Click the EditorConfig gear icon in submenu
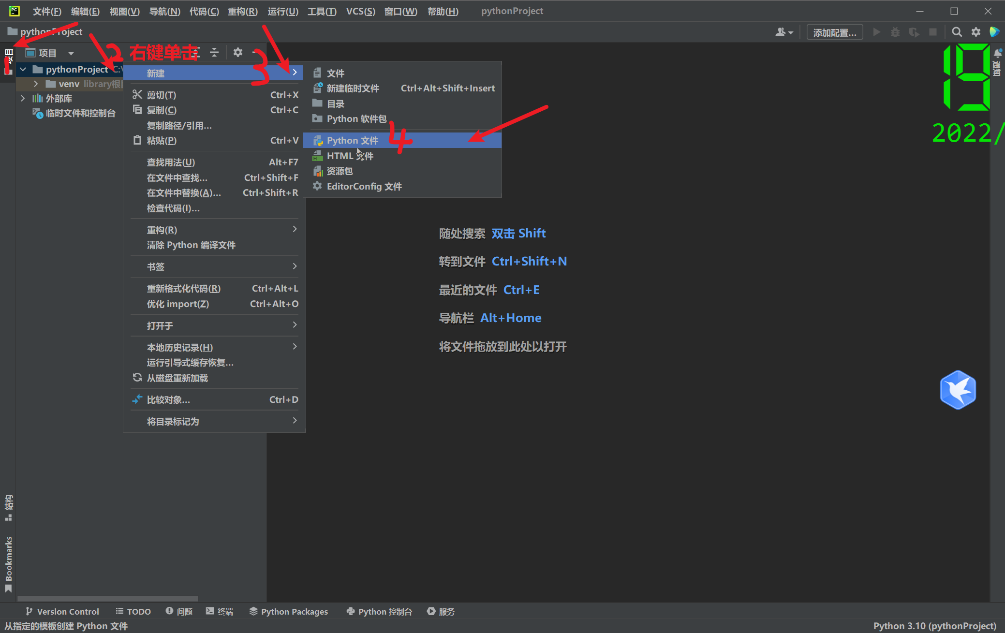Screen dimensions: 1005x633 [x=317, y=186]
